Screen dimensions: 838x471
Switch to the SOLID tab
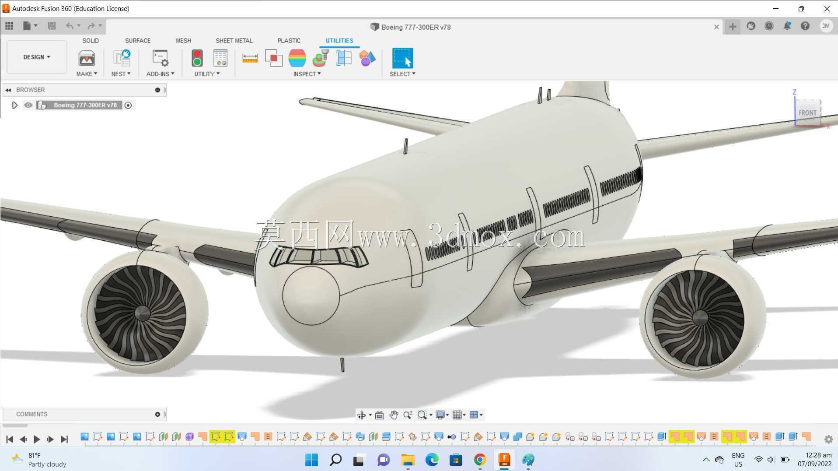point(91,40)
